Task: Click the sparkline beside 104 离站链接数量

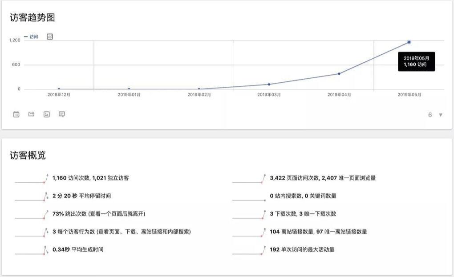Action: 249,232
